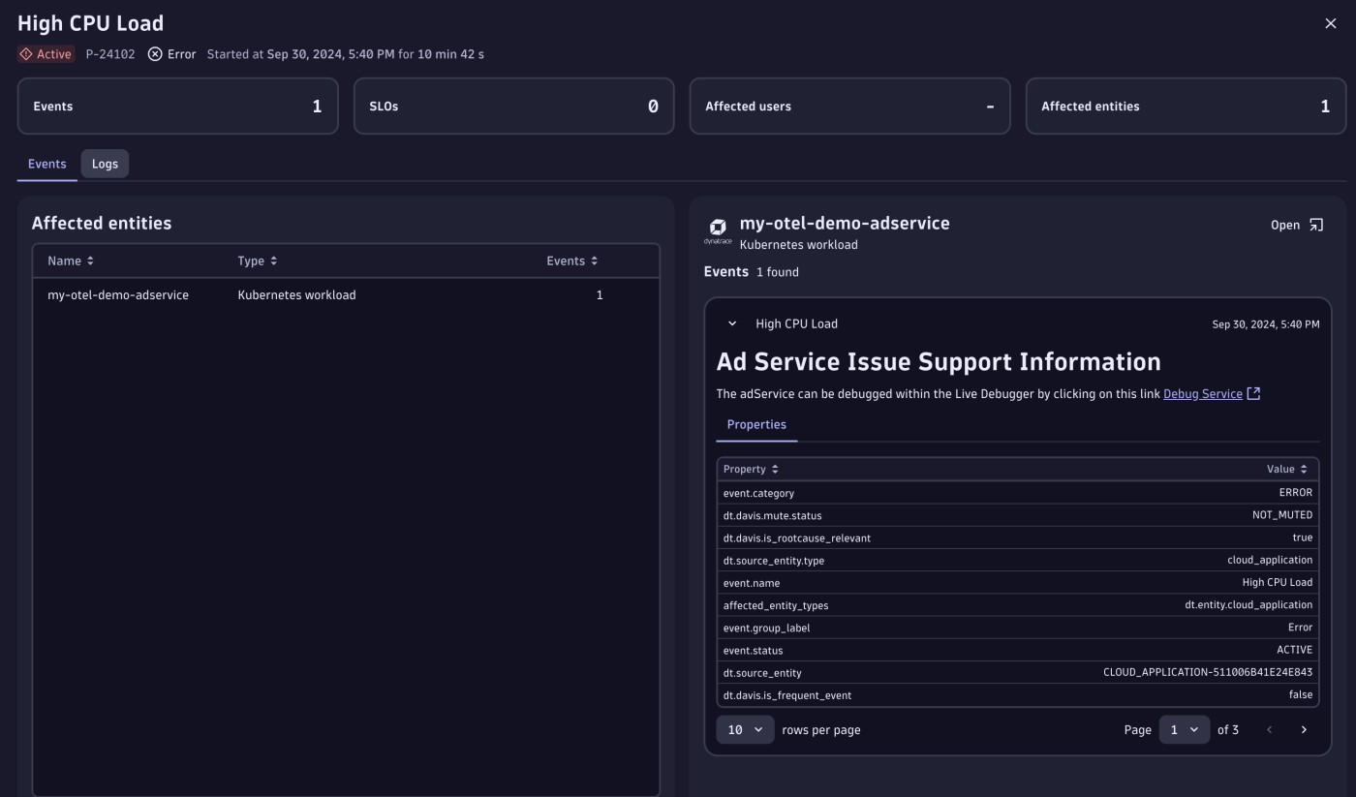Image resolution: width=1356 pixels, height=797 pixels.
Task: Click the external link icon after Debug Service
Action: (x=1252, y=393)
